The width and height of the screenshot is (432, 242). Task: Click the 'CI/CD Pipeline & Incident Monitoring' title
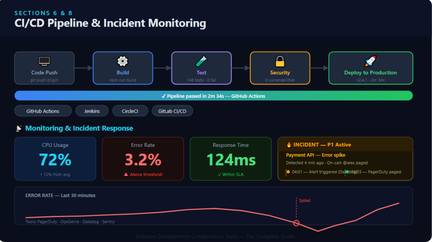pyautogui.click(x=110, y=23)
